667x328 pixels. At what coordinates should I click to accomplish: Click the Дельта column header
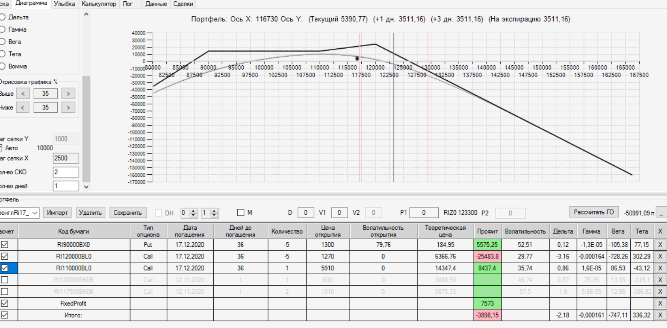(563, 231)
